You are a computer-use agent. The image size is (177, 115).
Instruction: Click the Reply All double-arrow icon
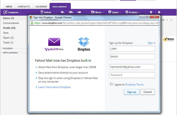point(71,12)
